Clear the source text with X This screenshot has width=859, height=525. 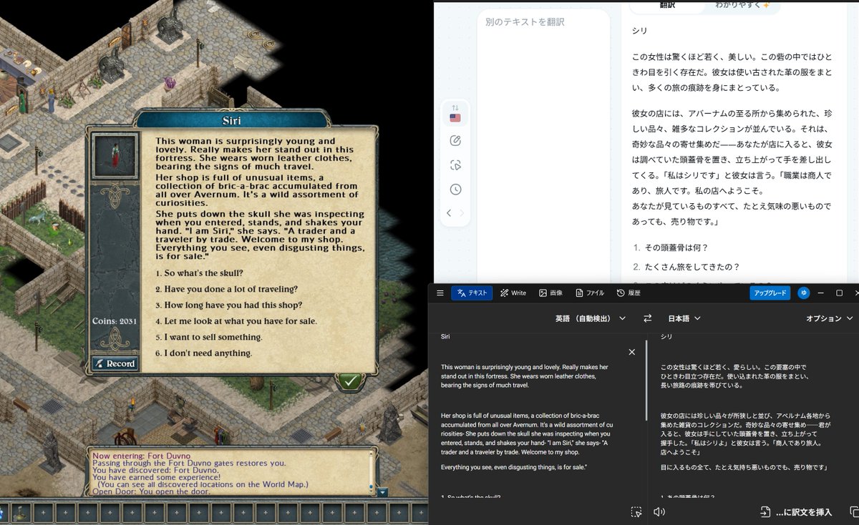[631, 352]
